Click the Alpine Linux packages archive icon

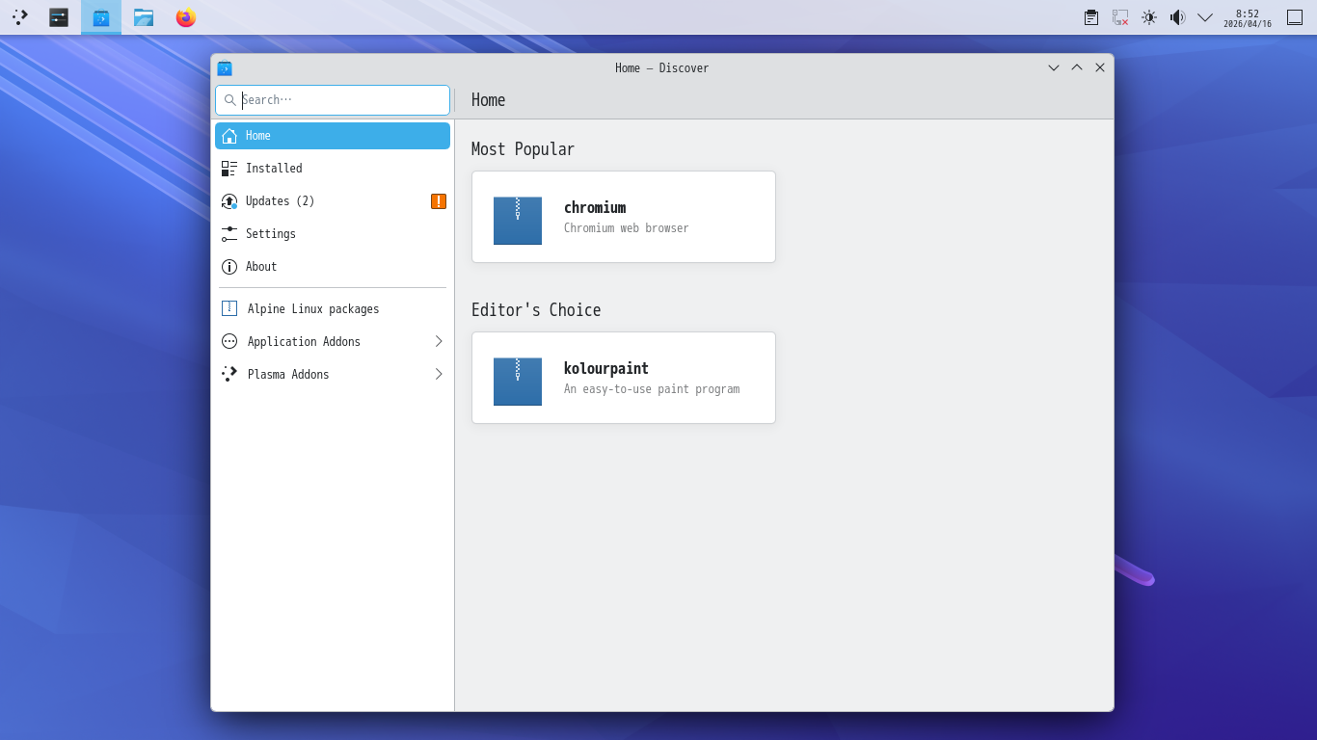[x=229, y=308]
